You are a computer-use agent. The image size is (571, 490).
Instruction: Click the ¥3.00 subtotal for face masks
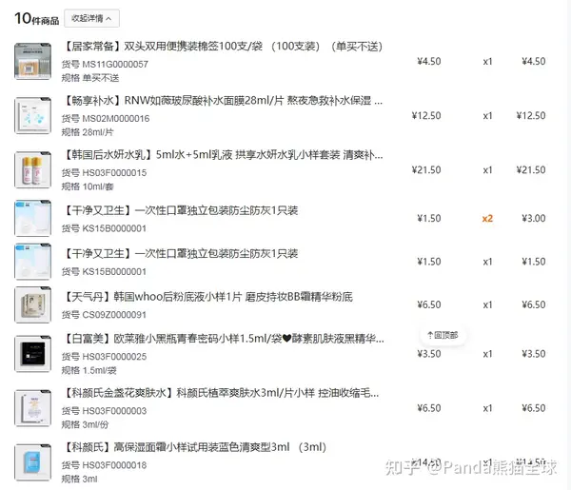coord(534,219)
